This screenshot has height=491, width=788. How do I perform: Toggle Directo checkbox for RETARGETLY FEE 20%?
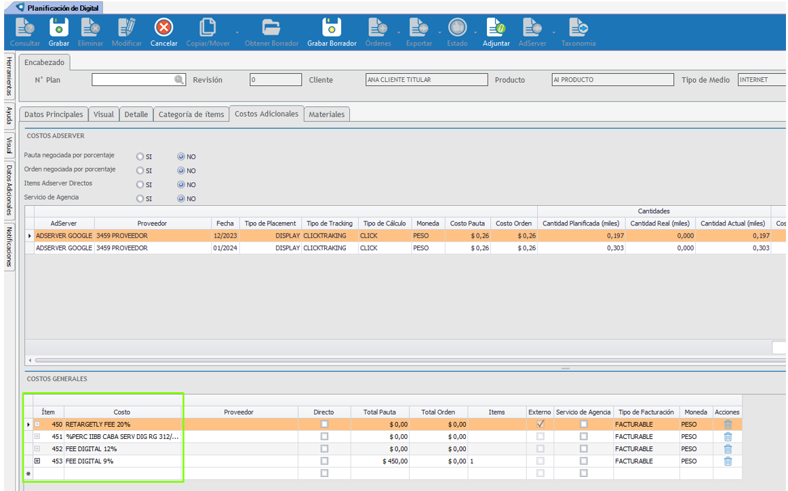(324, 424)
